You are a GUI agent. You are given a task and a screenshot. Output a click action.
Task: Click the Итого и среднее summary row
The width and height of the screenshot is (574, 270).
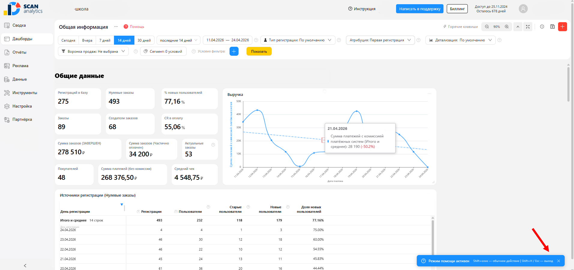tap(245, 220)
